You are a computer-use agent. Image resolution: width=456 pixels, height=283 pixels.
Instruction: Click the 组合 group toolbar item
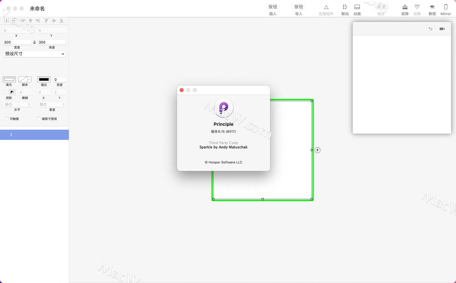click(381, 10)
